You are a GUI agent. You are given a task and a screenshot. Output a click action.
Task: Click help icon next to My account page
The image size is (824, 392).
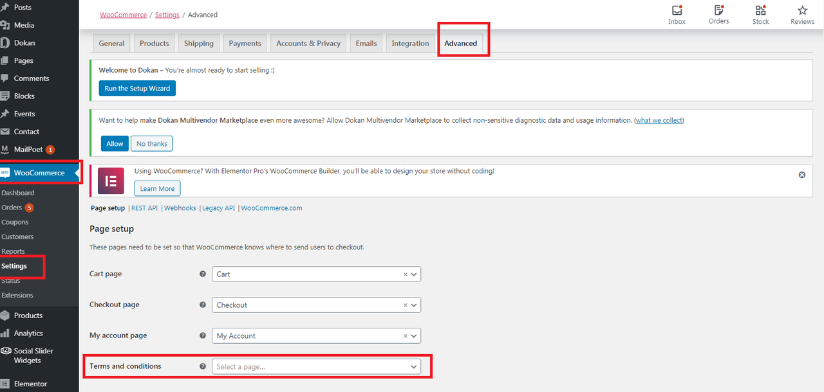click(203, 335)
